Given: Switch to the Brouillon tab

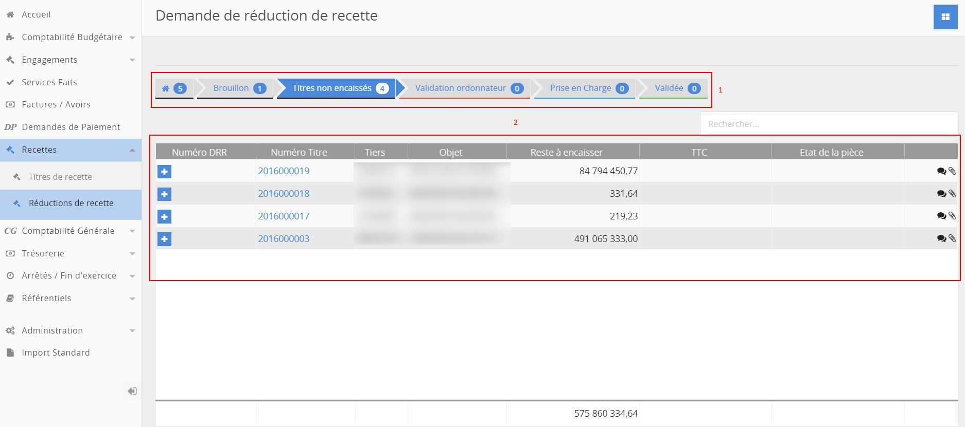Looking at the screenshot, I should pos(235,88).
